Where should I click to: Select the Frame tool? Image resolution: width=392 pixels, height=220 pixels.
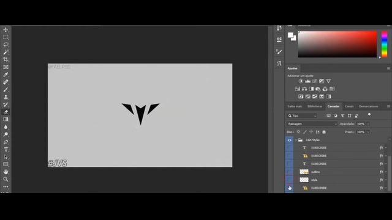click(x=6, y=67)
